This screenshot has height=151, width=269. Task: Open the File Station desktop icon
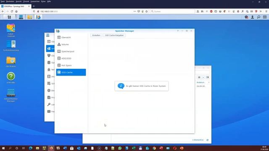[x=11, y=62]
